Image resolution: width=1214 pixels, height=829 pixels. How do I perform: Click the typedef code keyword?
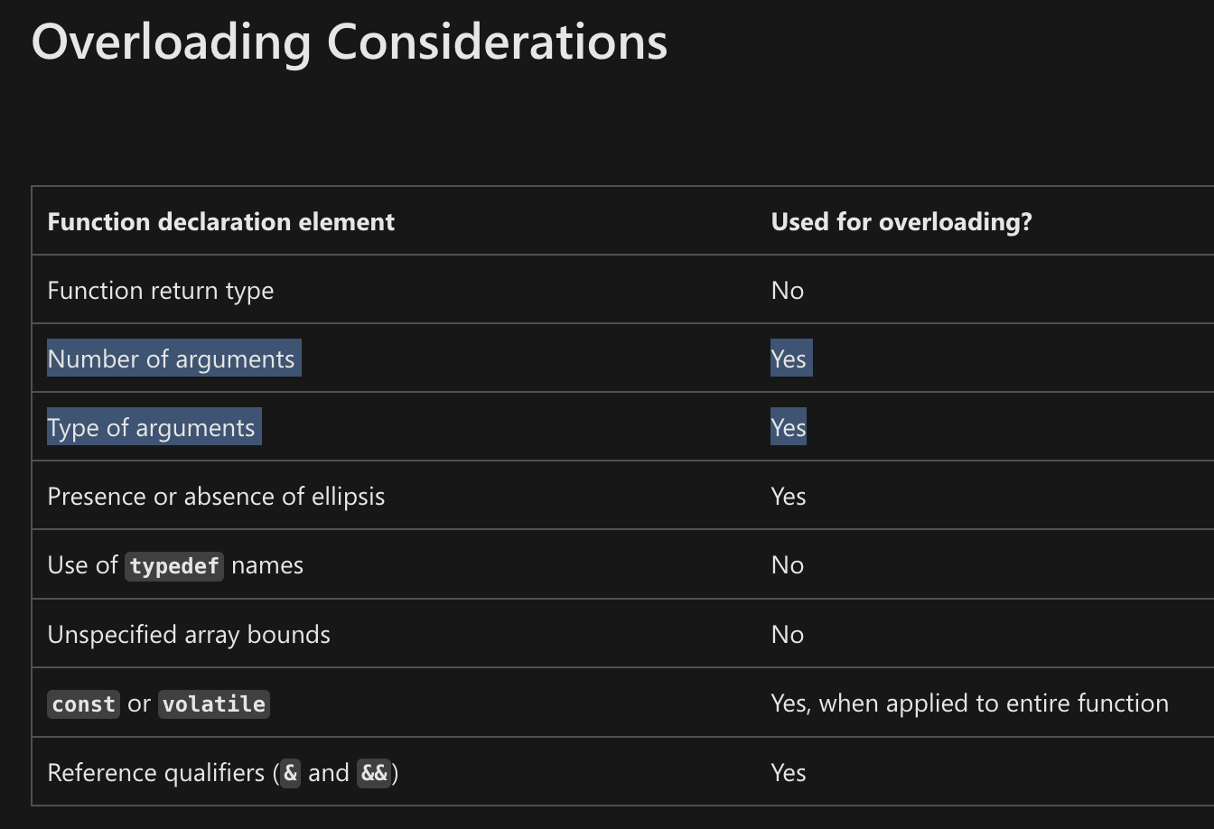(174, 566)
